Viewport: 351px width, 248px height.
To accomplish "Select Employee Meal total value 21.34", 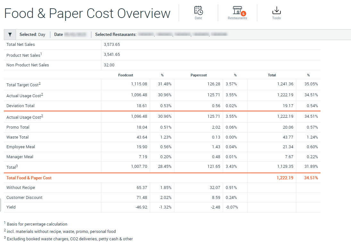I will tap(288, 147).
